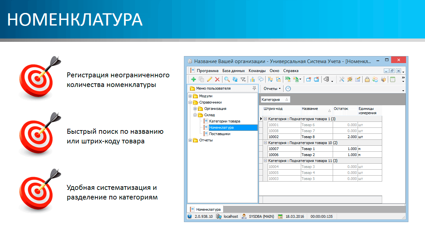The height and width of the screenshot is (239, 425).
Task: Collapse group Подкатегория товара 10 (2)
Action: click(265, 143)
